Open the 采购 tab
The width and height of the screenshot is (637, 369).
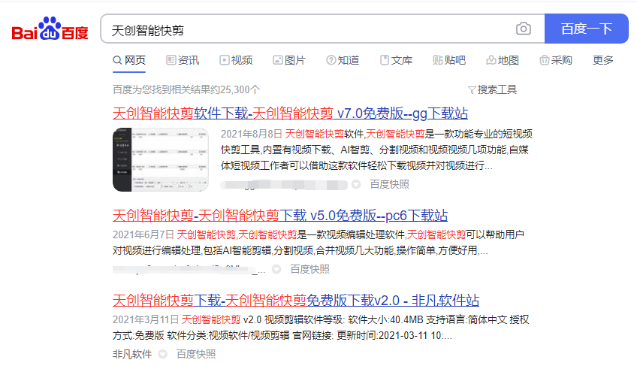coord(556,61)
